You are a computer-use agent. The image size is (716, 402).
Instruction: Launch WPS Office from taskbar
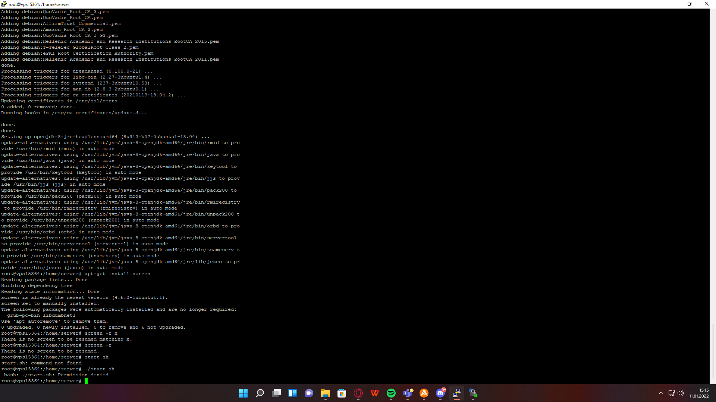(375, 393)
